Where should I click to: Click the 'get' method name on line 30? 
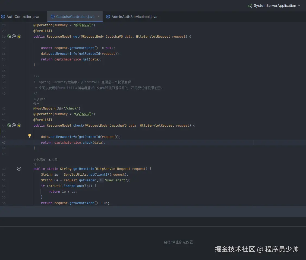point(76,36)
